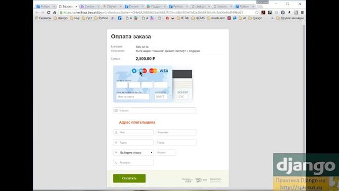The width and height of the screenshot is (339, 191).
Task: Switch to the Обучен browser tab
Action: 112,6
